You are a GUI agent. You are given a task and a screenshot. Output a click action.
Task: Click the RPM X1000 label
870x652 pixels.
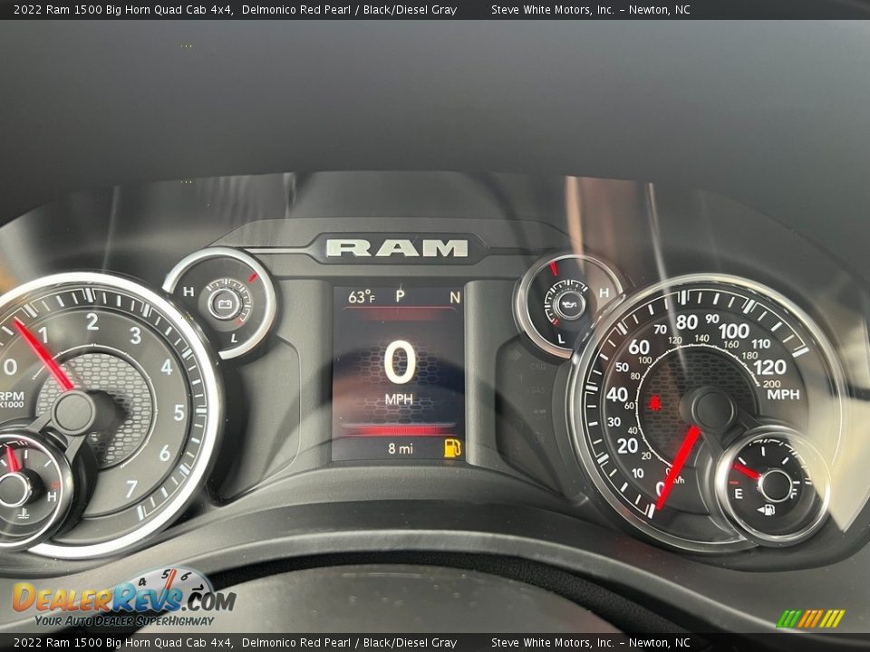[12, 399]
